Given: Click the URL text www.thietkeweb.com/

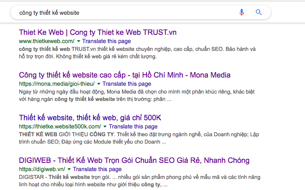Looking at the screenshot, I should coord(47,41).
